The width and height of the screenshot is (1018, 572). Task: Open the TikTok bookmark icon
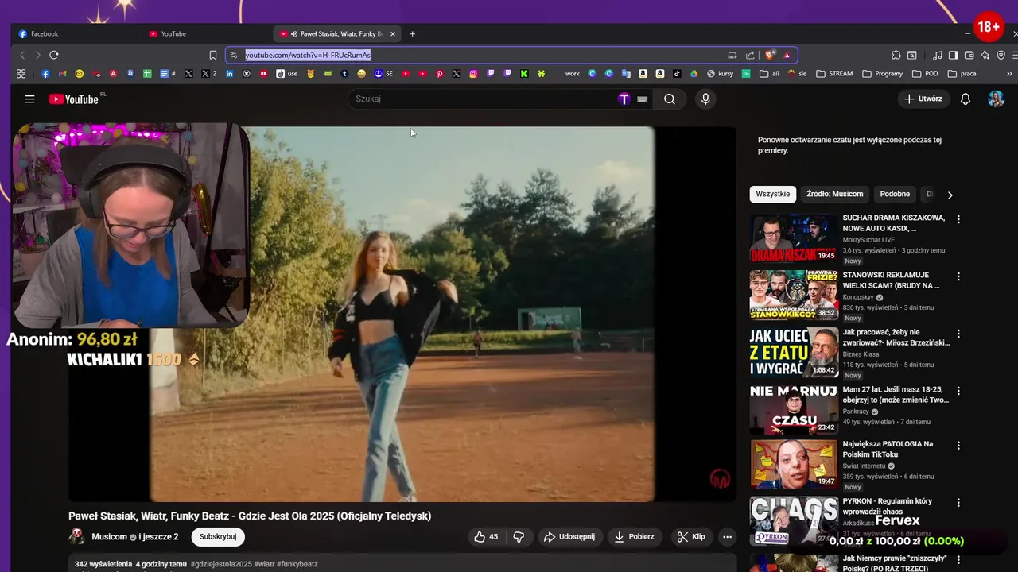677,74
